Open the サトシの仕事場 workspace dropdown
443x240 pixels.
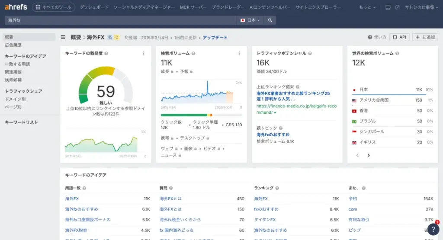click(421, 8)
